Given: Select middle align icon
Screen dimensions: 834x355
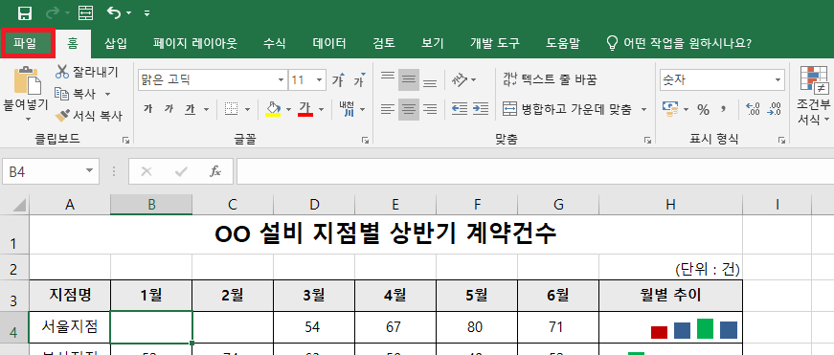Looking at the screenshot, I should [x=409, y=79].
